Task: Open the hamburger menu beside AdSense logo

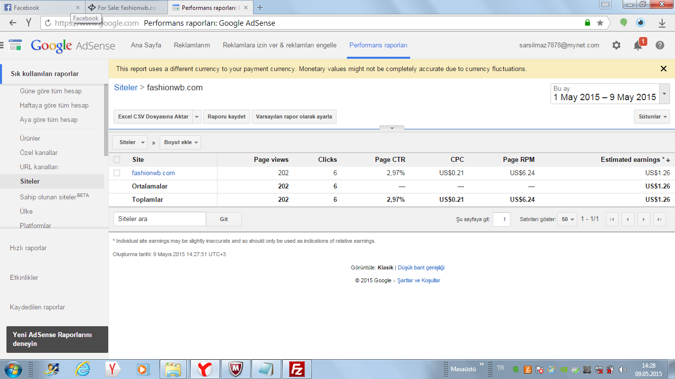Action: 2,45
